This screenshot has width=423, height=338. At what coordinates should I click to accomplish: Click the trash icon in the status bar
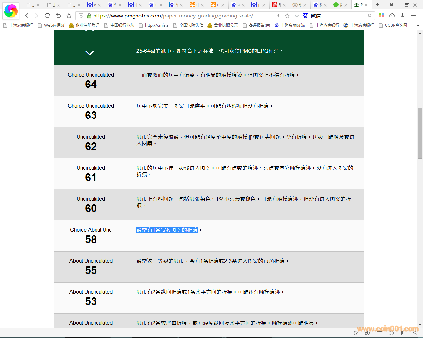point(379,333)
